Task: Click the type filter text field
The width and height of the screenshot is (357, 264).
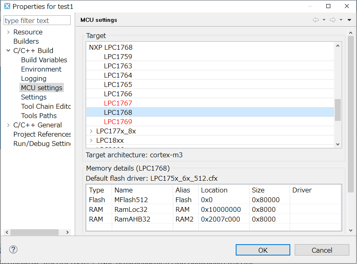Action: pos(37,21)
